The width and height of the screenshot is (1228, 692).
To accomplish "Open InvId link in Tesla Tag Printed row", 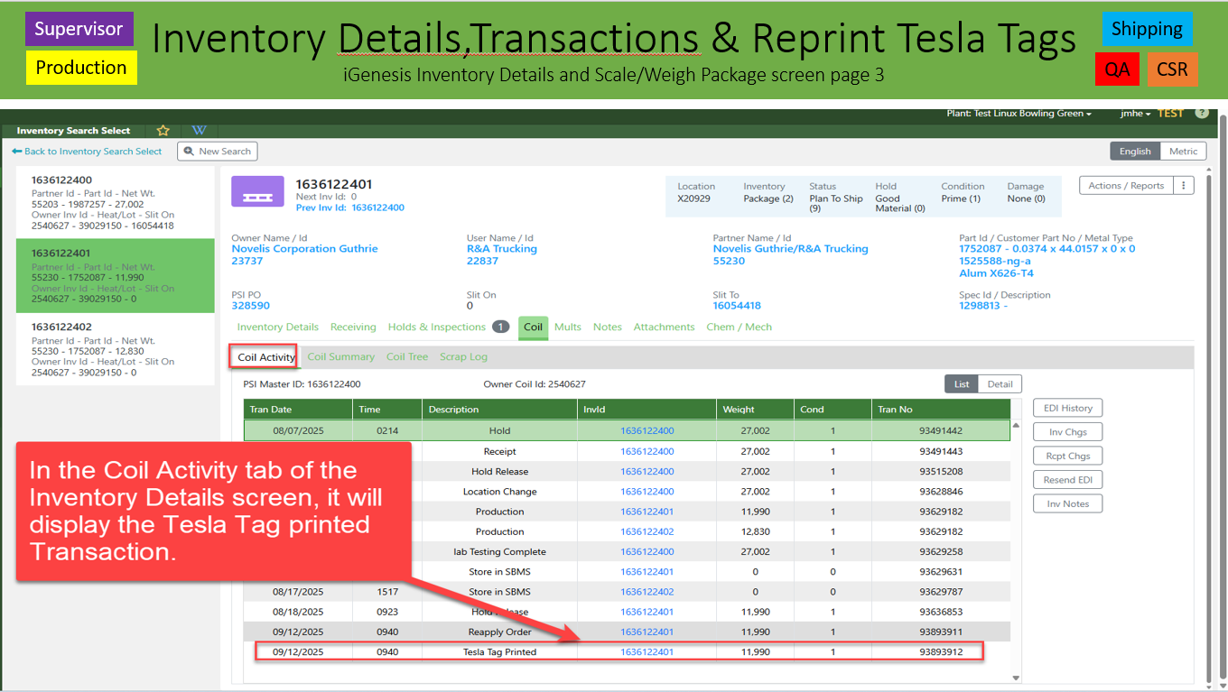I will [x=647, y=652].
